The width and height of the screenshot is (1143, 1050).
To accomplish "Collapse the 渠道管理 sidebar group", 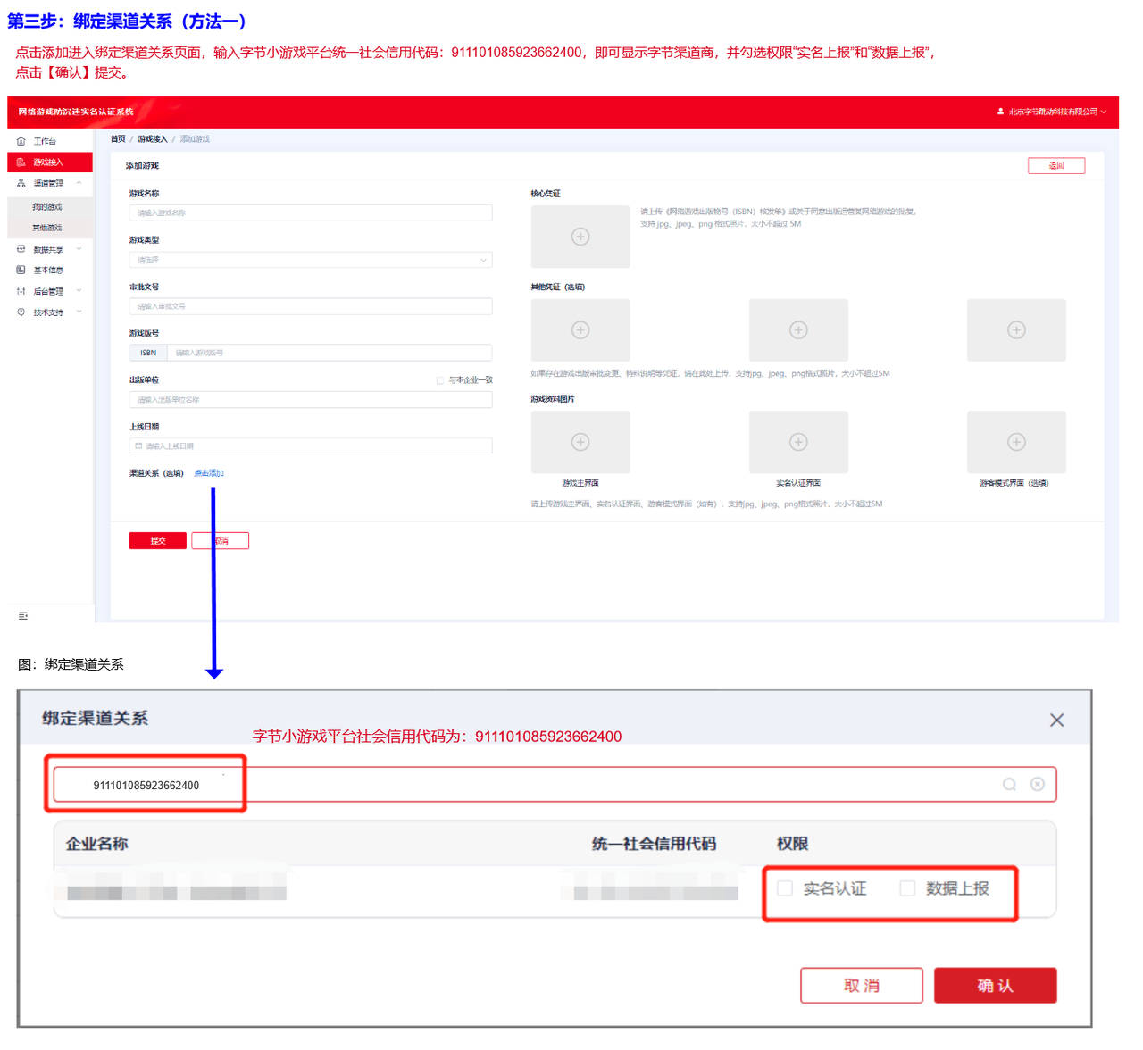I will point(50,184).
